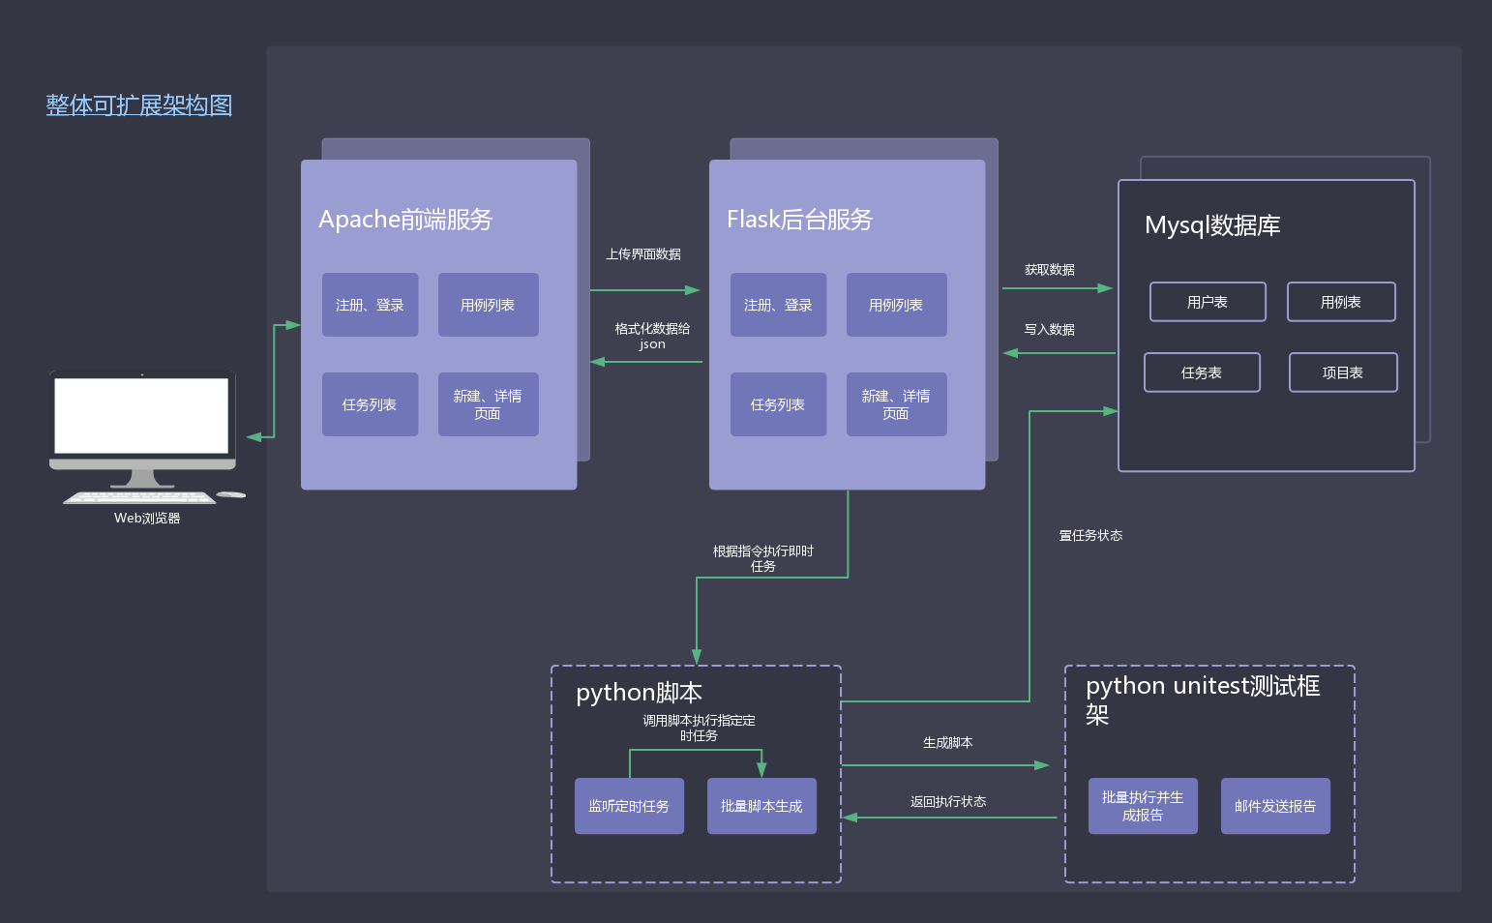Click the 上传界面数据 arrow label
Screen dimensions: 1492x923
[x=643, y=254]
